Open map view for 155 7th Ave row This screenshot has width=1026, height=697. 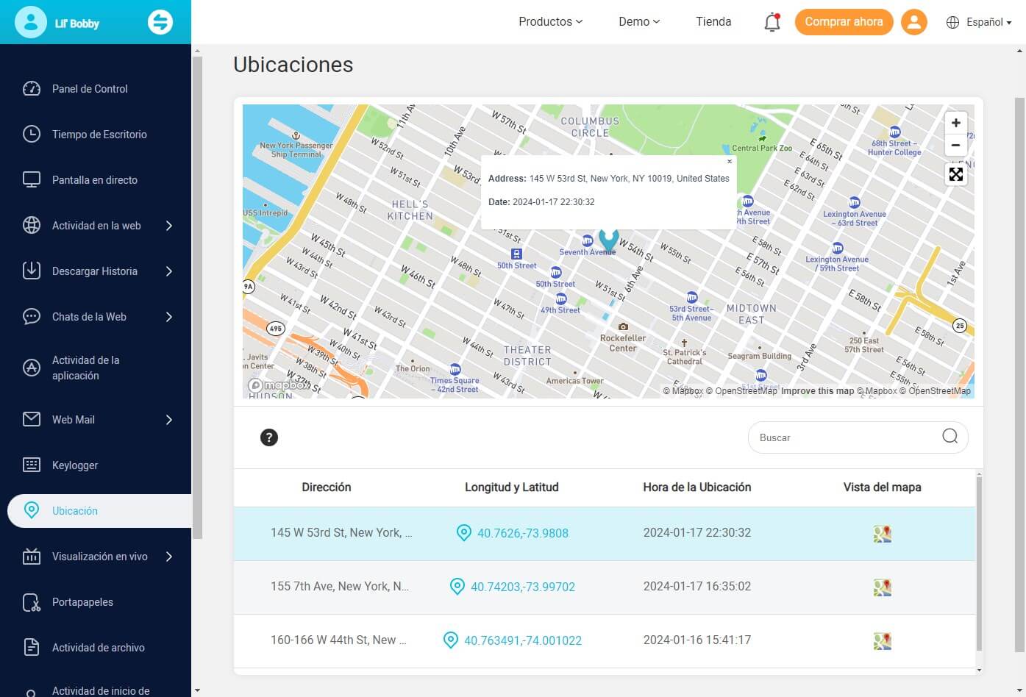pos(883,587)
